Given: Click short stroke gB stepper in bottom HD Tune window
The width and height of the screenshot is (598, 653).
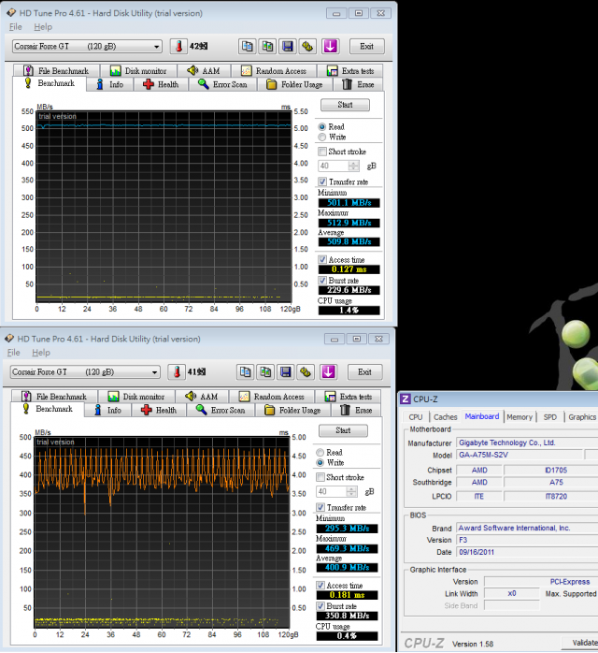Looking at the screenshot, I should 351,491.
